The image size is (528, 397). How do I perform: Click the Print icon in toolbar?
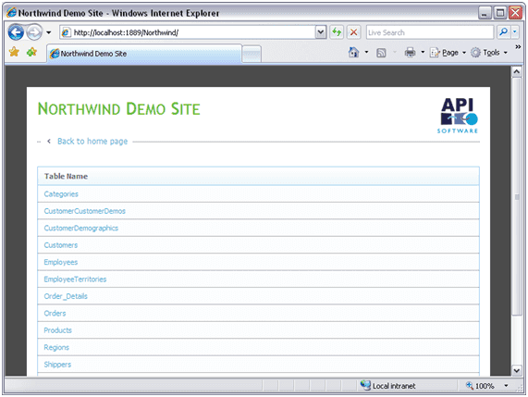click(410, 52)
